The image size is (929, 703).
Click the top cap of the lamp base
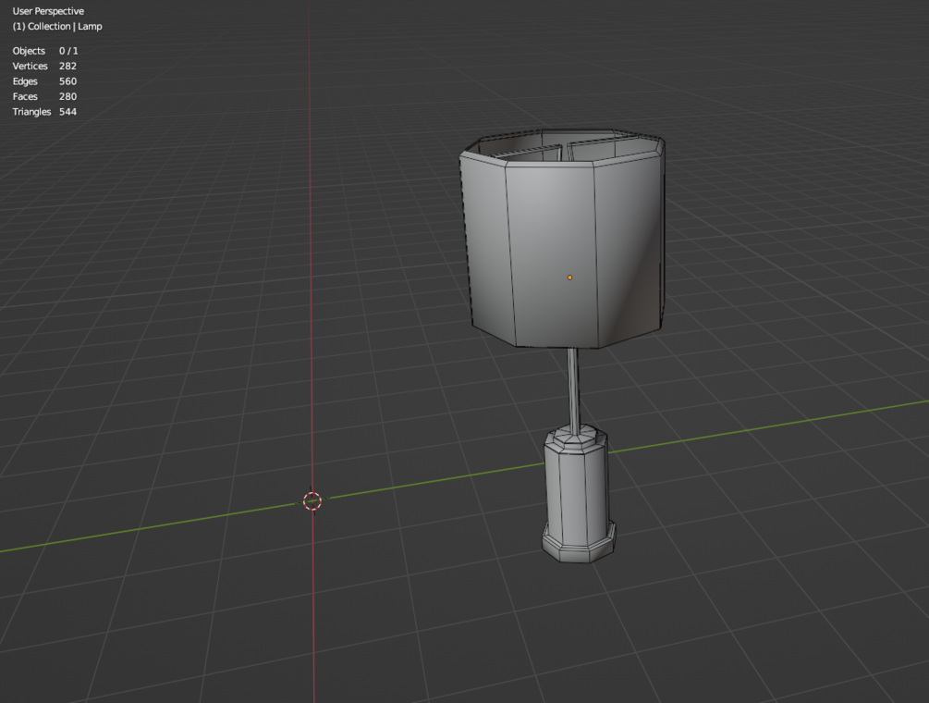[x=576, y=437]
